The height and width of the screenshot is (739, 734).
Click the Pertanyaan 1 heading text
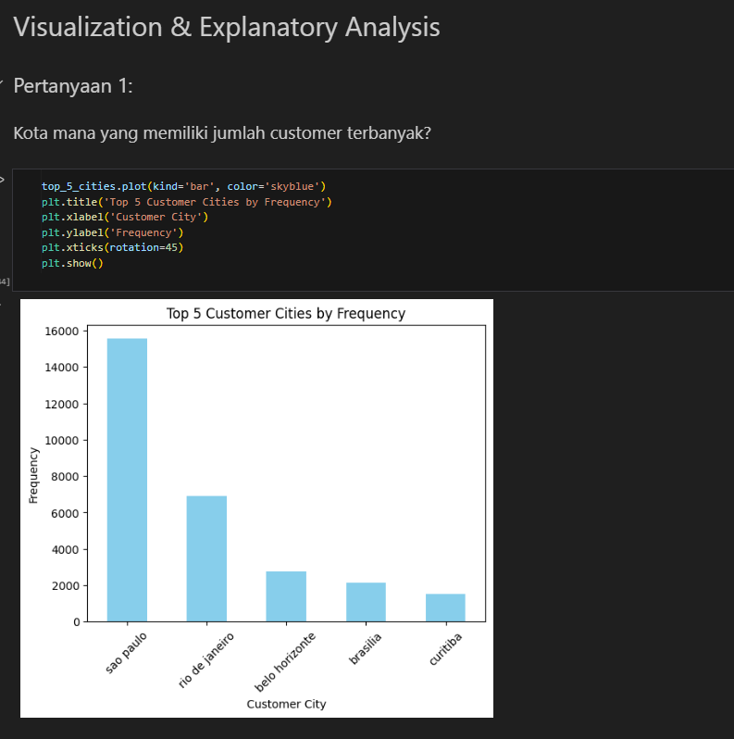click(x=73, y=86)
